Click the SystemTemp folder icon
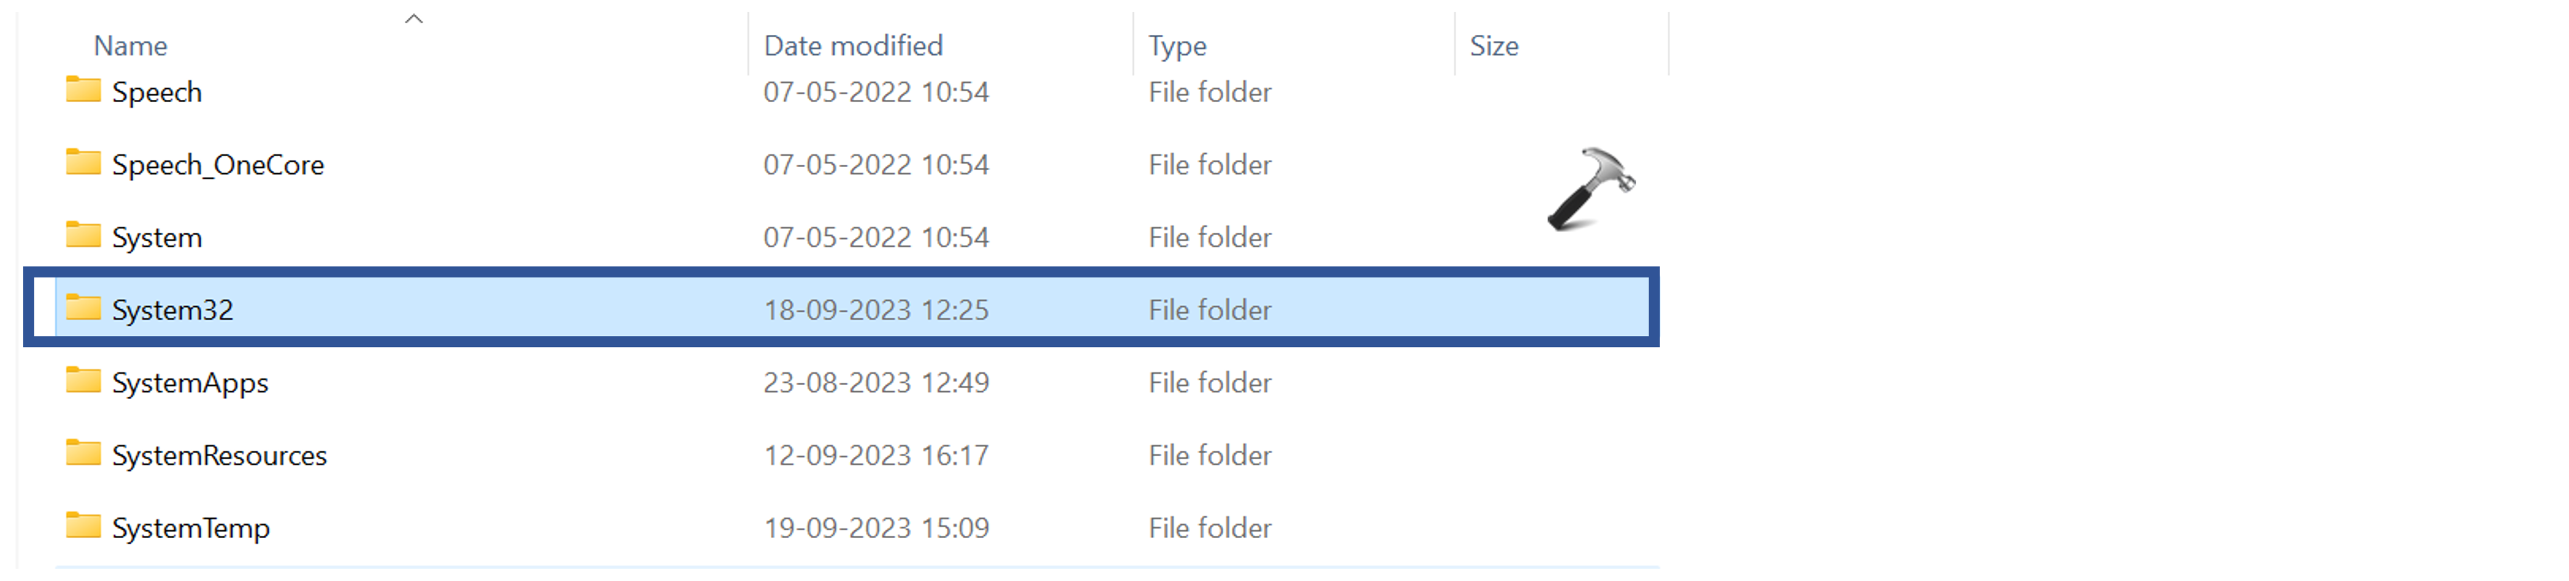This screenshot has width=2569, height=581. click(x=83, y=526)
